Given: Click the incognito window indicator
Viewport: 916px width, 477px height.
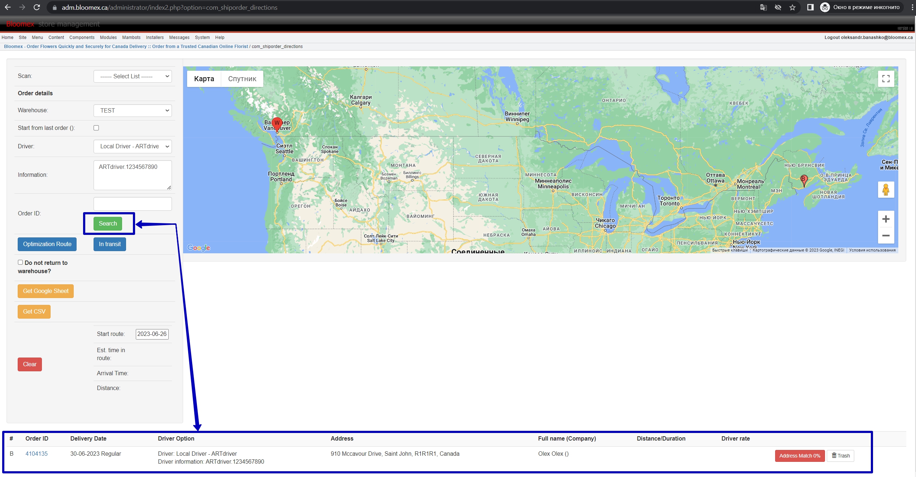Looking at the screenshot, I should pos(861,7).
